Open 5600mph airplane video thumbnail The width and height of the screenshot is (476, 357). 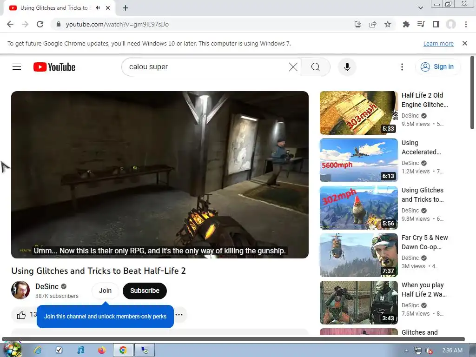click(x=358, y=160)
